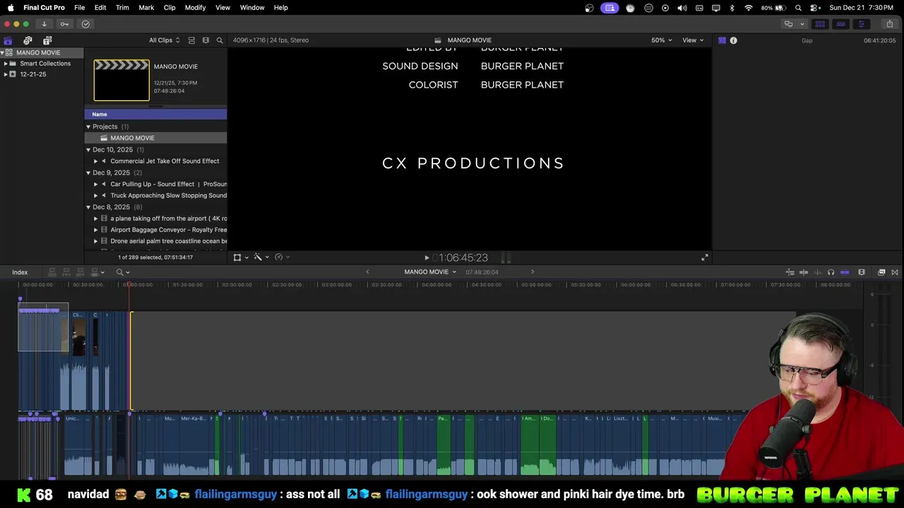This screenshot has width=904, height=508.
Task: Click the insert clip edit icon
Action: point(66,272)
